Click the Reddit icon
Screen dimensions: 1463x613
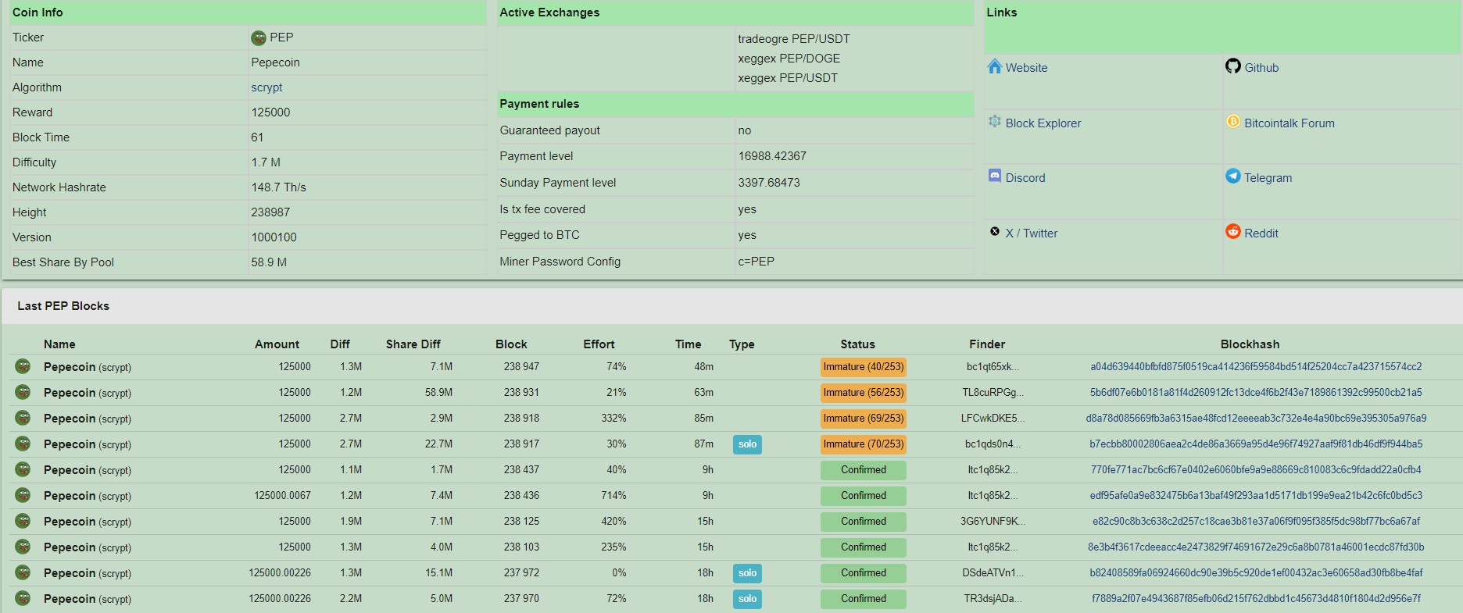pyautogui.click(x=1233, y=232)
